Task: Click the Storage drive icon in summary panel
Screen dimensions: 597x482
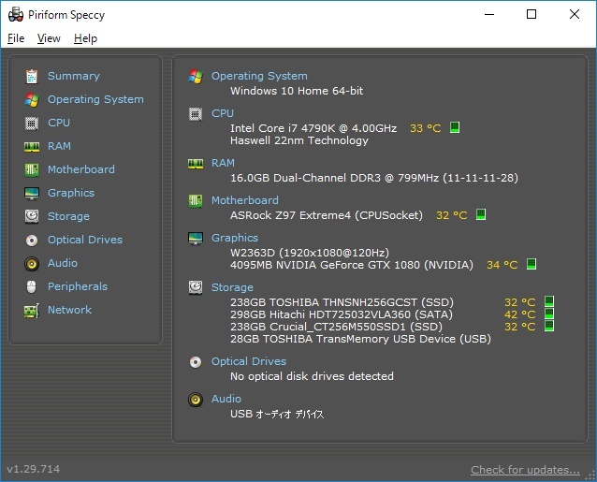Action: [196, 287]
